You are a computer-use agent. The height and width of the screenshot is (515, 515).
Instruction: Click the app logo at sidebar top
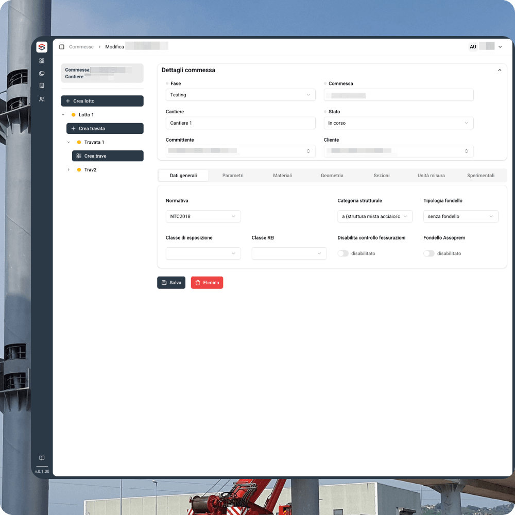42,46
